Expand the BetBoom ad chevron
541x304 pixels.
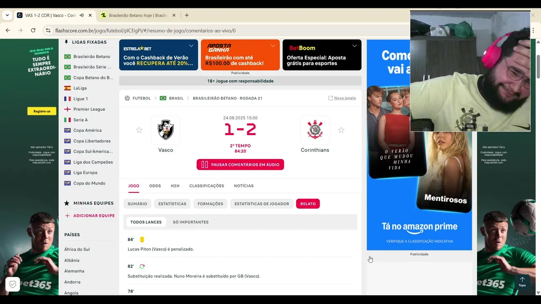tap(354, 46)
